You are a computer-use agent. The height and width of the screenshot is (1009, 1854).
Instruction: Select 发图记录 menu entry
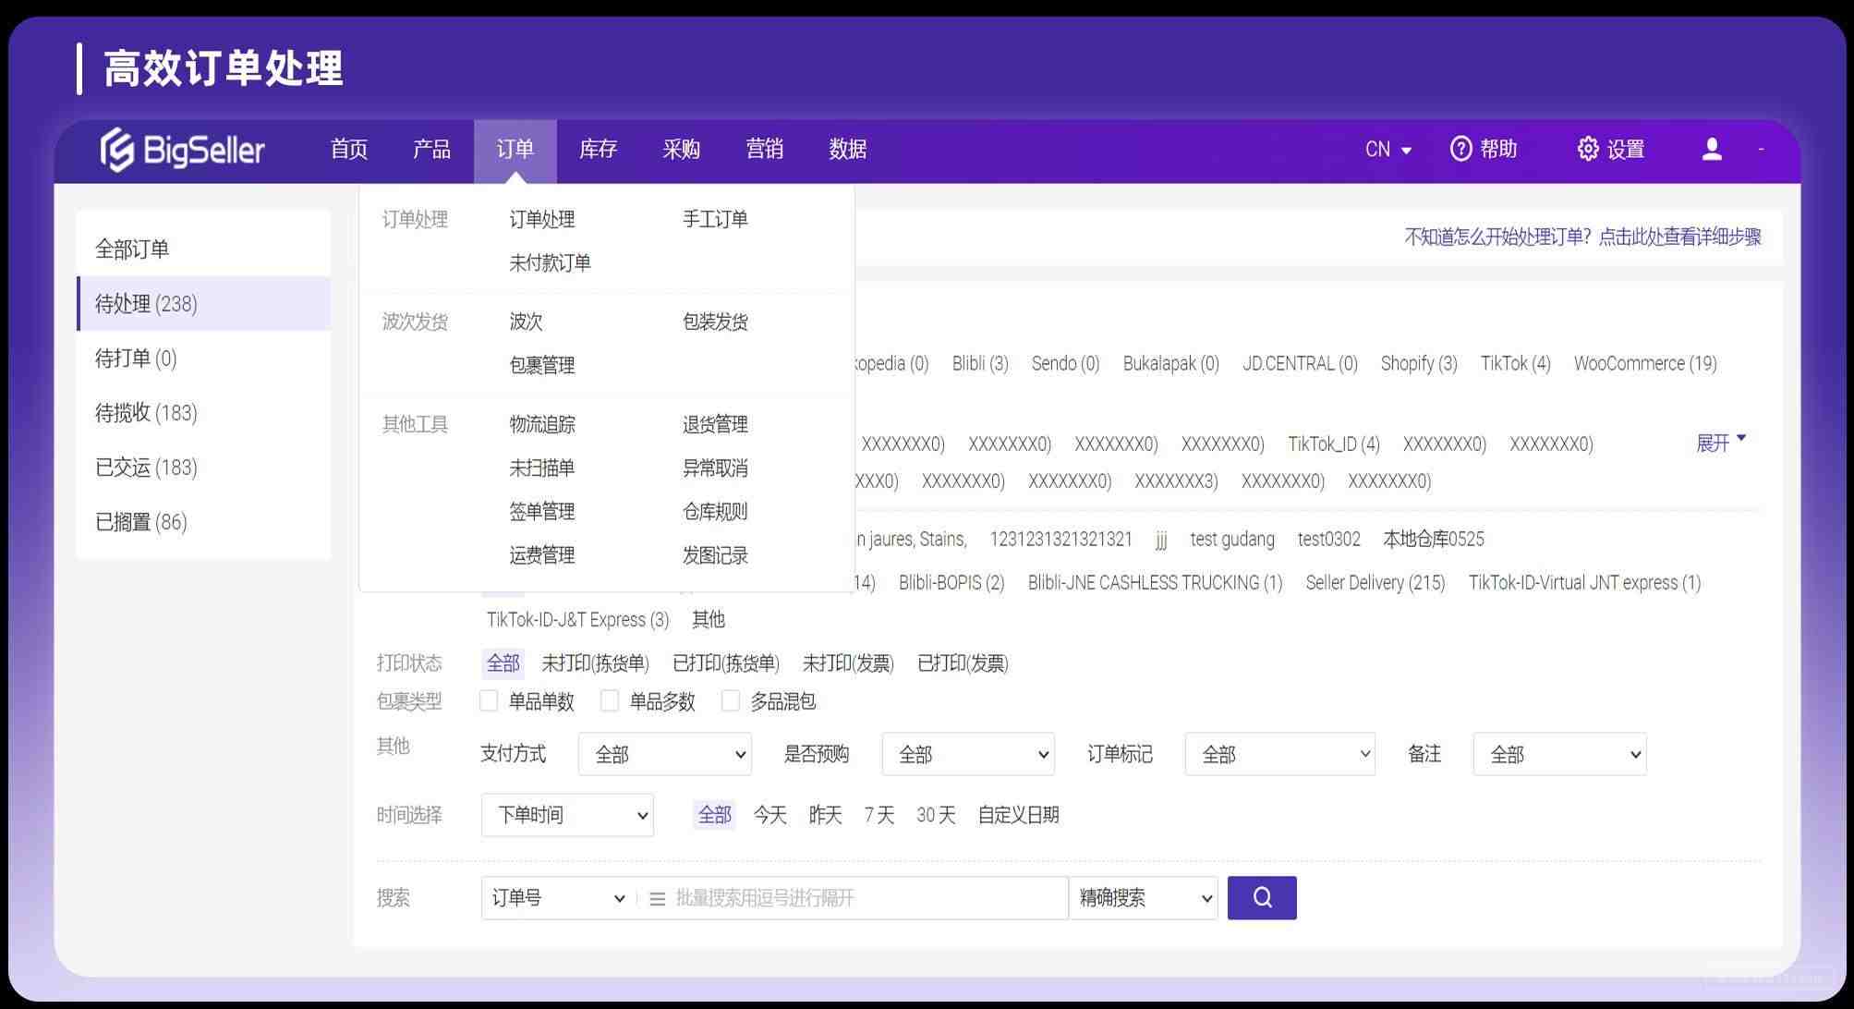tap(715, 554)
